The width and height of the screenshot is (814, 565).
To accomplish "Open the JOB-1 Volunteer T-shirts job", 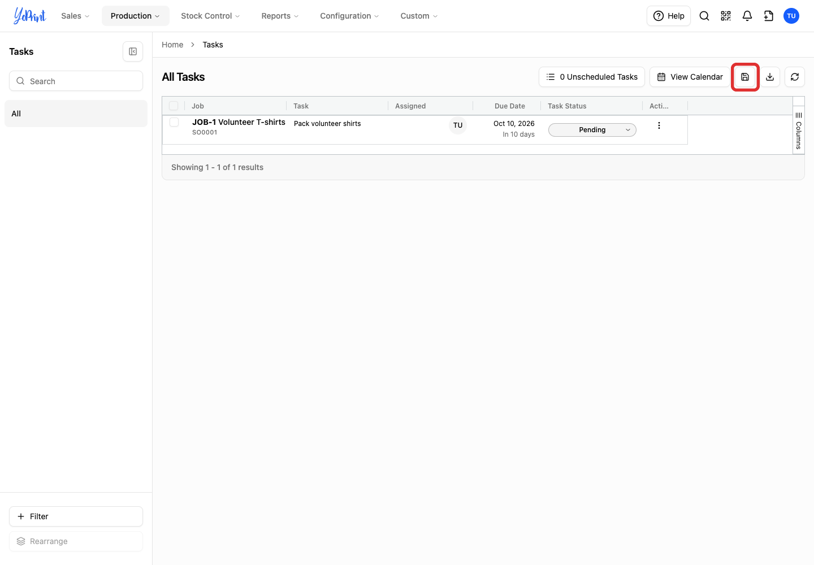I will pyautogui.click(x=239, y=122).
